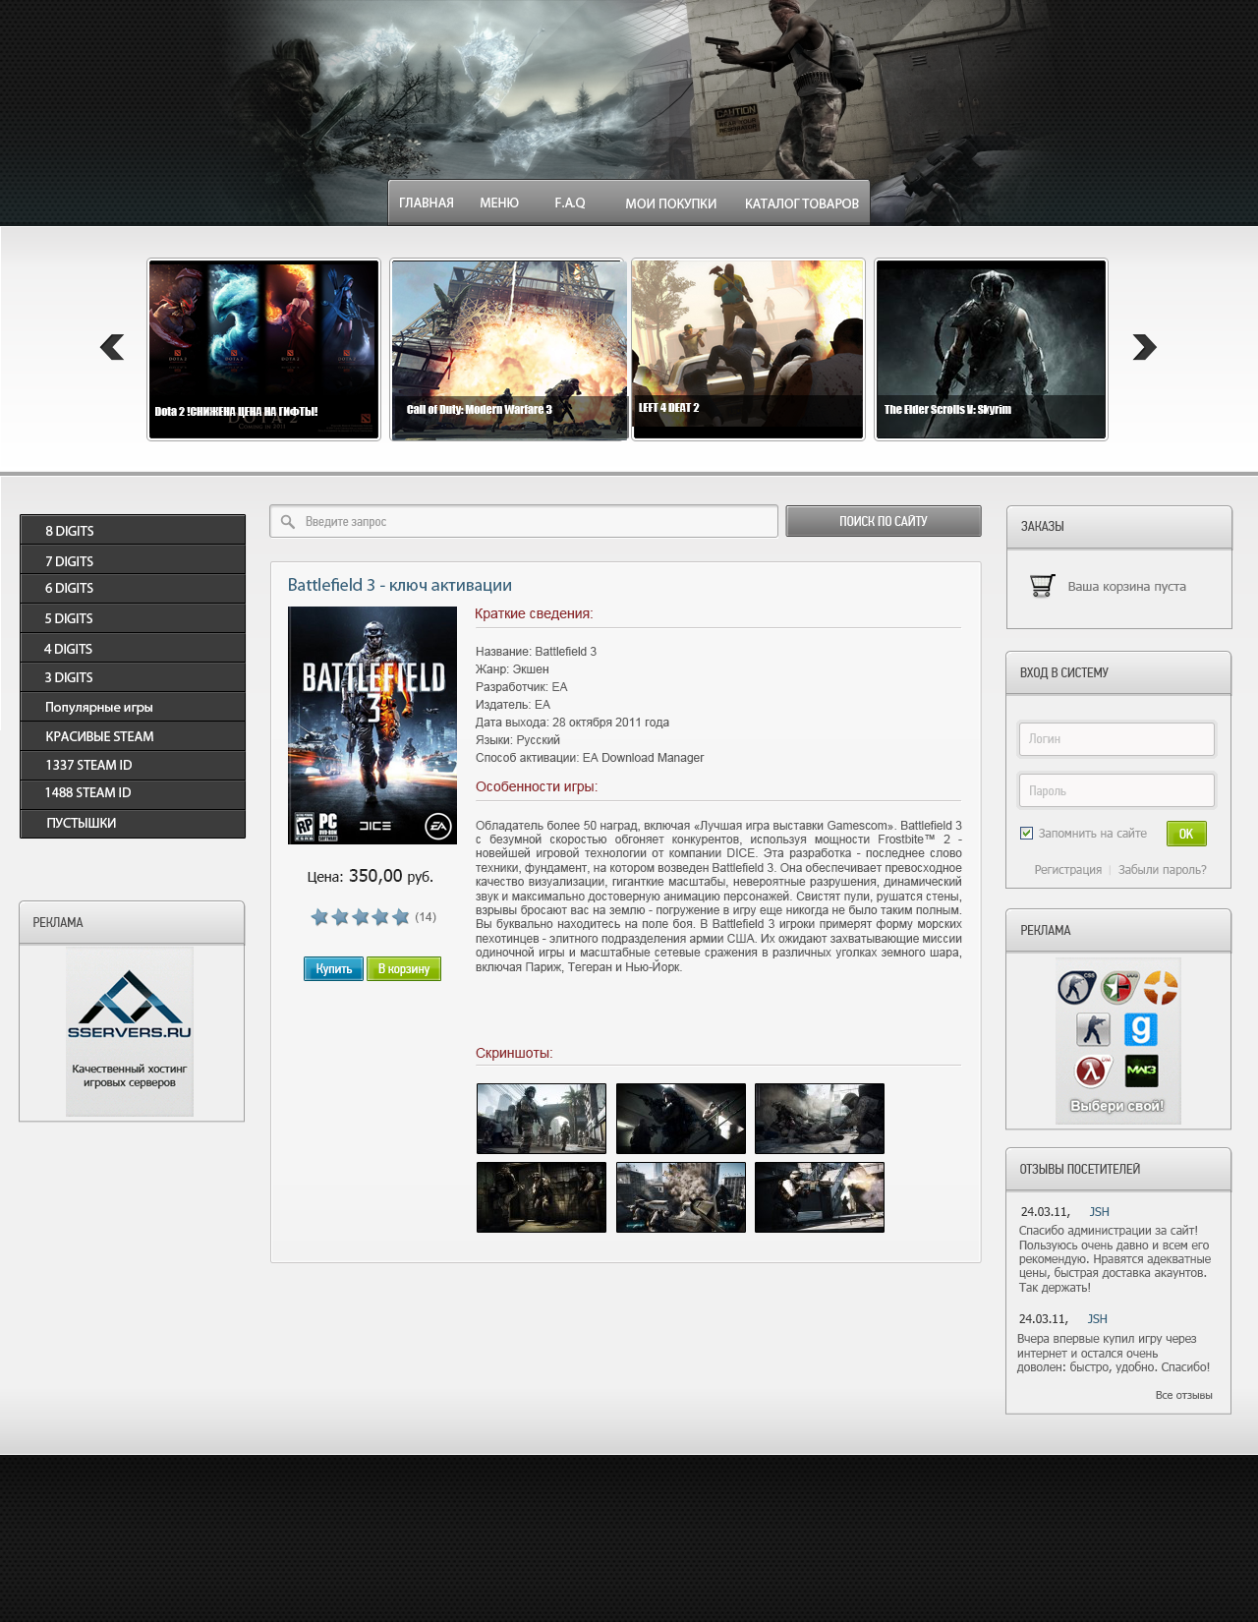Click the green В корзину button
This screenshot has height=1622, width=1258.
click(404, 968)
